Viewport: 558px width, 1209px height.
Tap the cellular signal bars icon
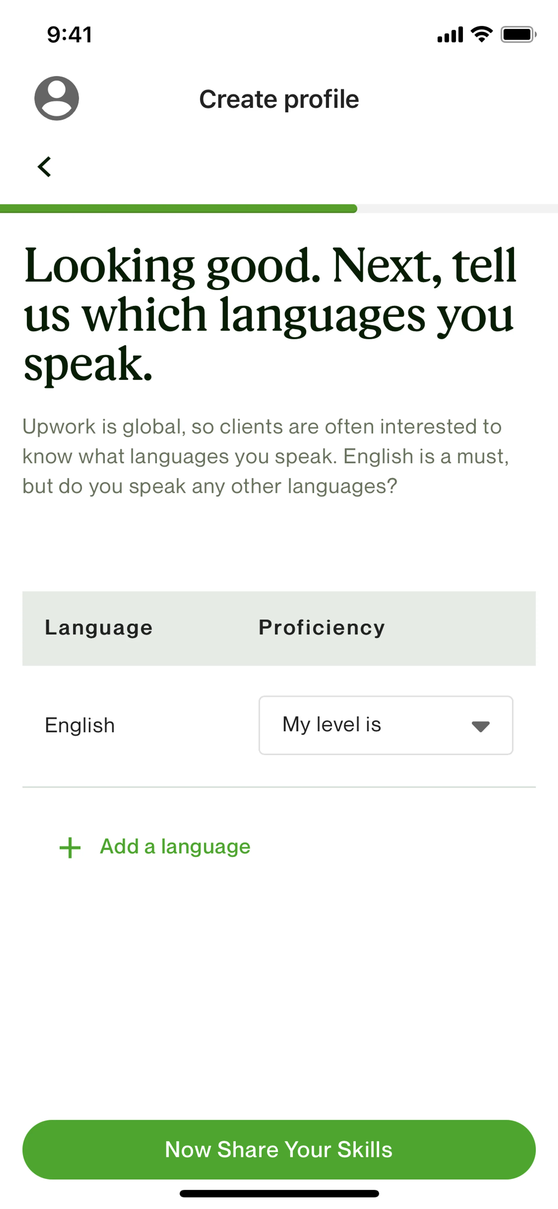coord(450,35)
